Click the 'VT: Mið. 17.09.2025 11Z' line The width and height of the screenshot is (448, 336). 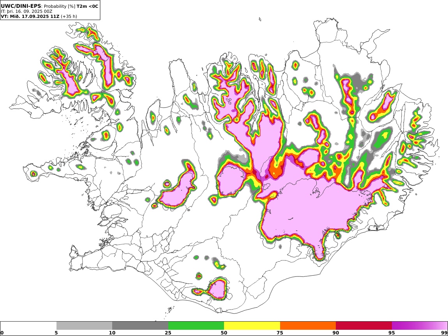coord(30,16)
